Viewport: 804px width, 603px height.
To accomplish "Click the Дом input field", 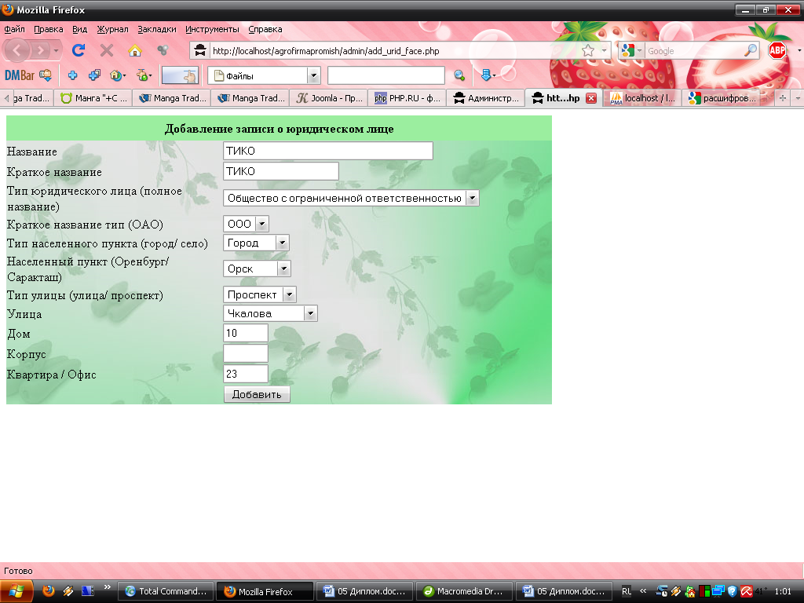I will [x=246, y=333].
